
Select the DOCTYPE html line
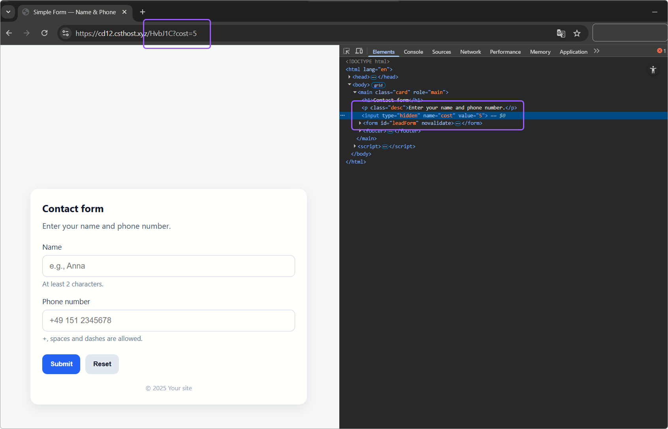click(x=367, y=62)
